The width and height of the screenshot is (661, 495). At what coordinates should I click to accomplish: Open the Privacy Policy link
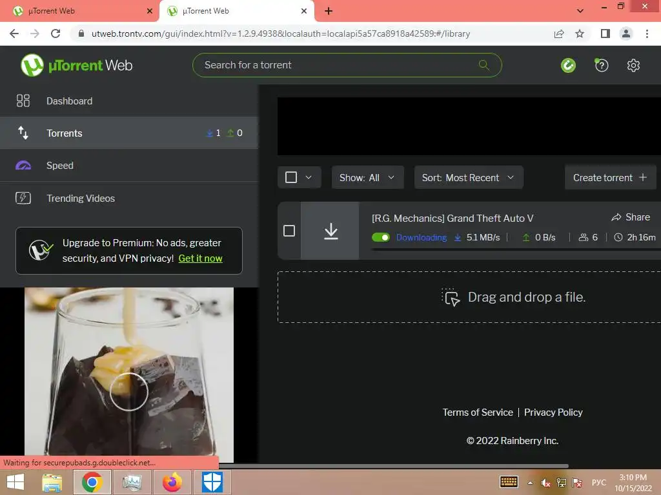coord(553,412)
